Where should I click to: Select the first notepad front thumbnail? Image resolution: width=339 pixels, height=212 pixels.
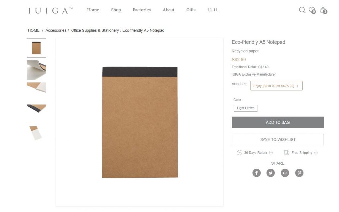[x=36, y=48]
